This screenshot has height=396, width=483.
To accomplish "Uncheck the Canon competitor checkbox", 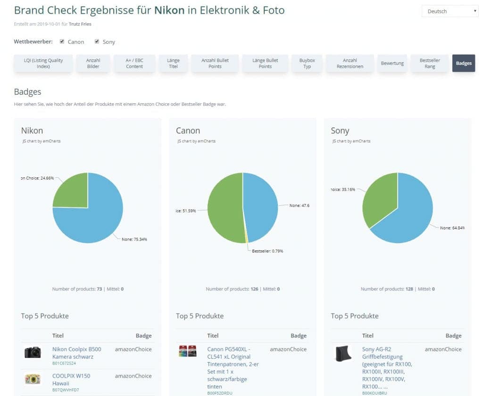I will [x=62, y=41].
